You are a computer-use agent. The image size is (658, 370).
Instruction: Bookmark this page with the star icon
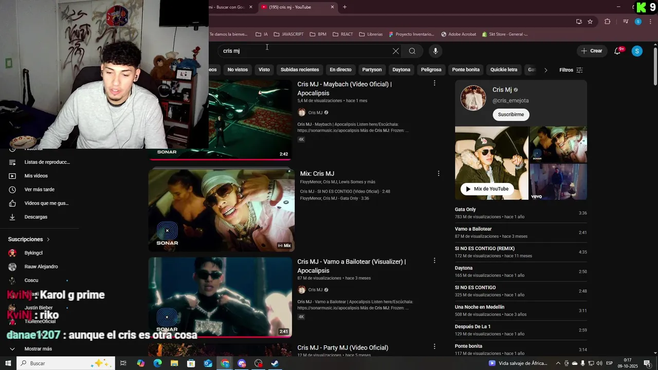[590, 22]
